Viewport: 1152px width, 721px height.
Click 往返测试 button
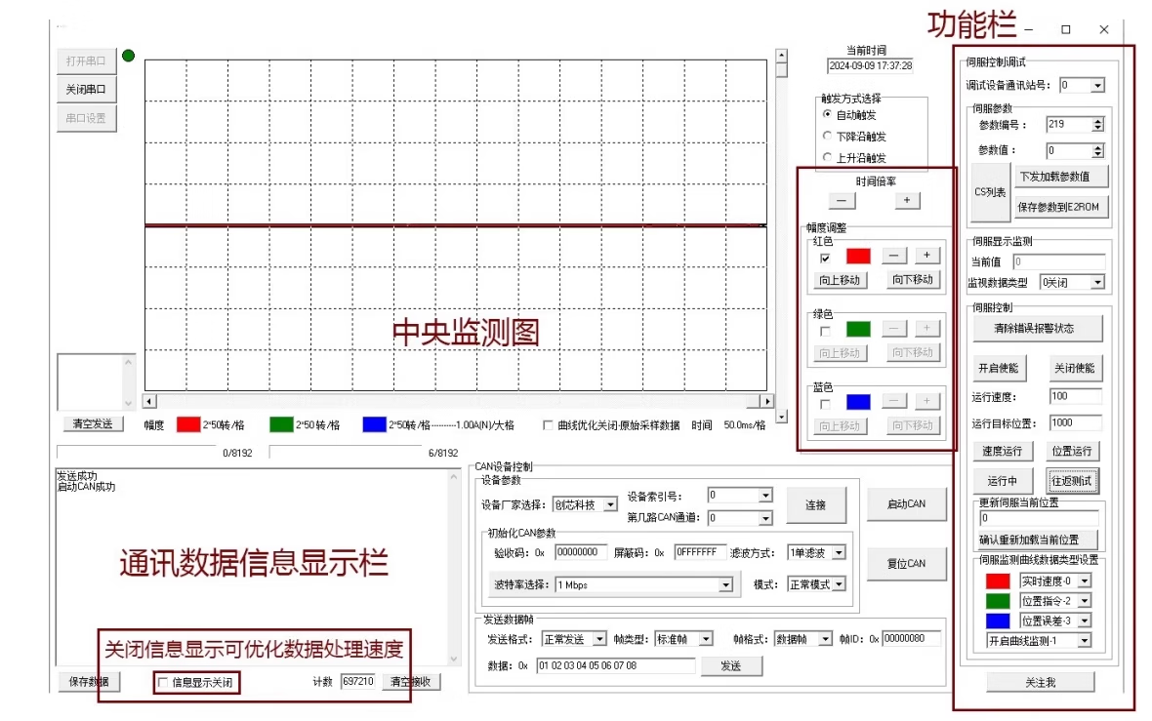1072,481
